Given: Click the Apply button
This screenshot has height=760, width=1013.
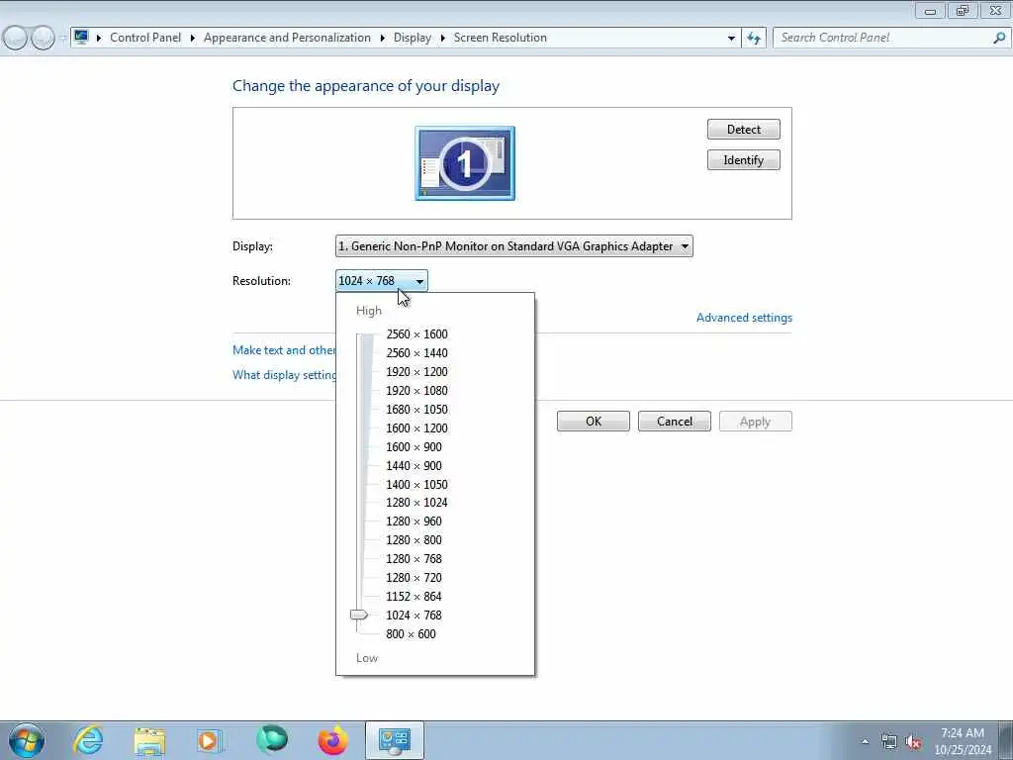Looking at the screenshot, I should pyautogui.click(x=755, y=422).
